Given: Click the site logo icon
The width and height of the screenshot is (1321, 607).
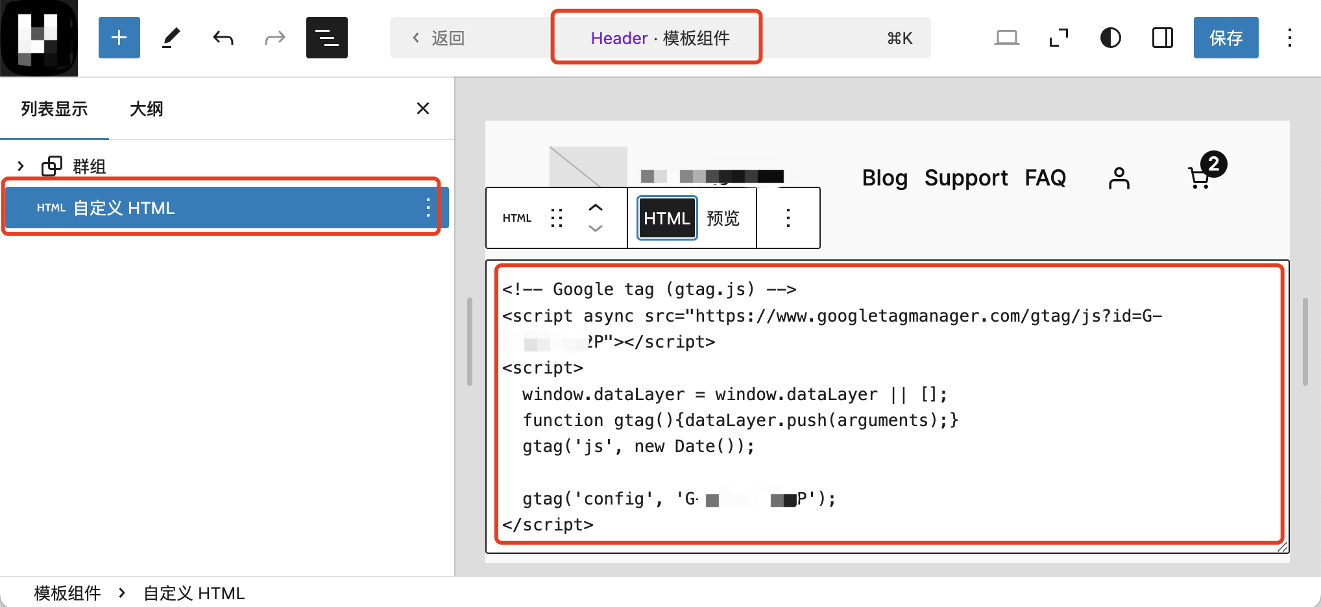Looking at the screenshot, I should pos(39,38).
